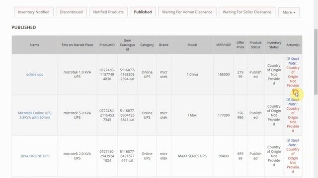Switch to the Inventory Notified tab
This screenshot has width=318, height=178.
34,12
